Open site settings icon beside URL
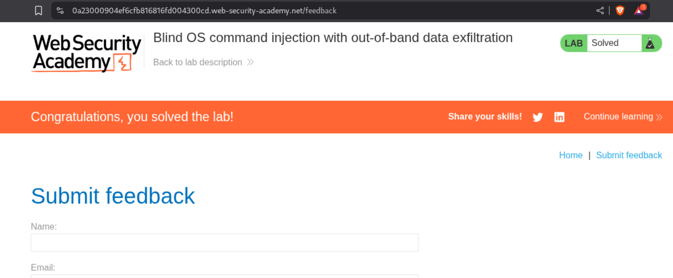Screen dimensions: 673x278 point(60,11)
